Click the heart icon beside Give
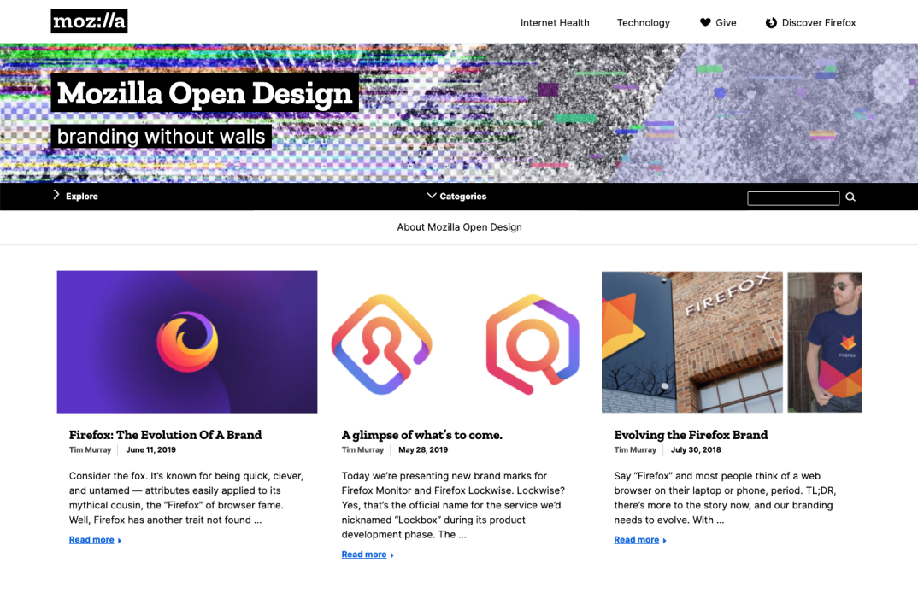The height and width of the screenshot is (593, 918). pyautogui.click(x=705, y=22)
